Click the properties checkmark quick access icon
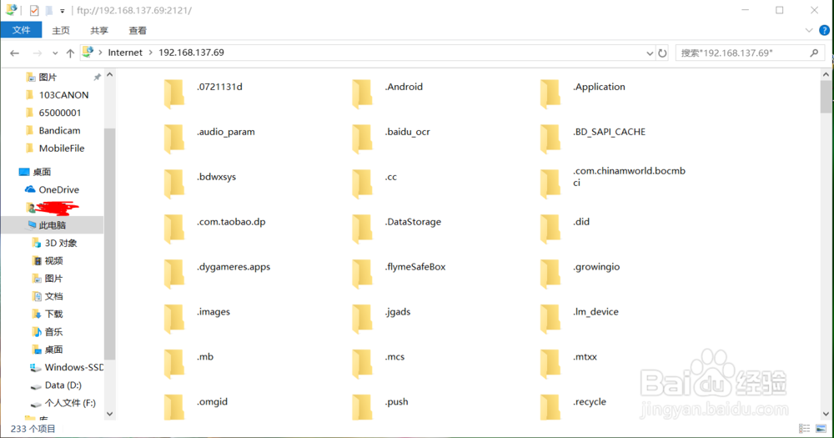834x438 pixels. coord(34,10)
